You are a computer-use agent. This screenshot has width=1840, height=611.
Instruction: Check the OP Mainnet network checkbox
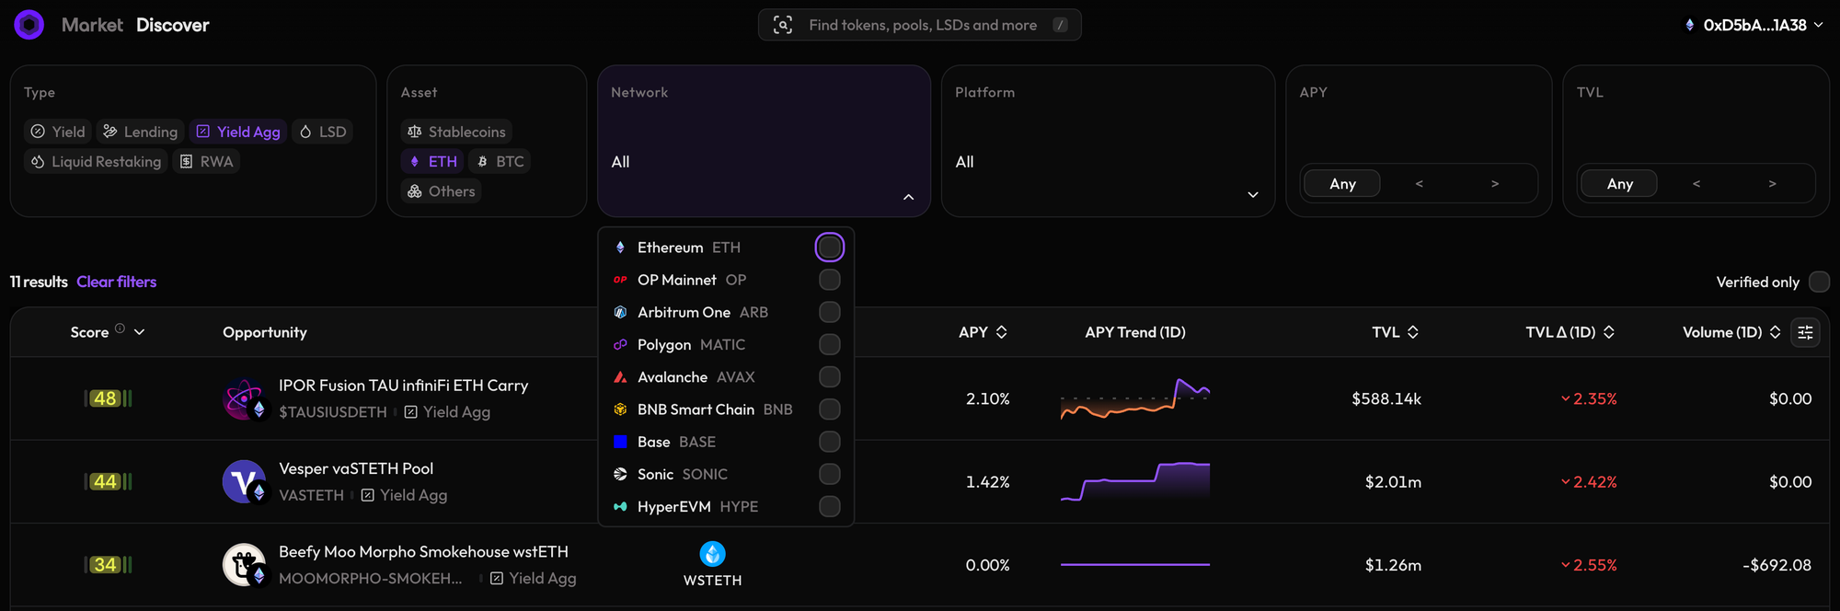tap(829, 280)
